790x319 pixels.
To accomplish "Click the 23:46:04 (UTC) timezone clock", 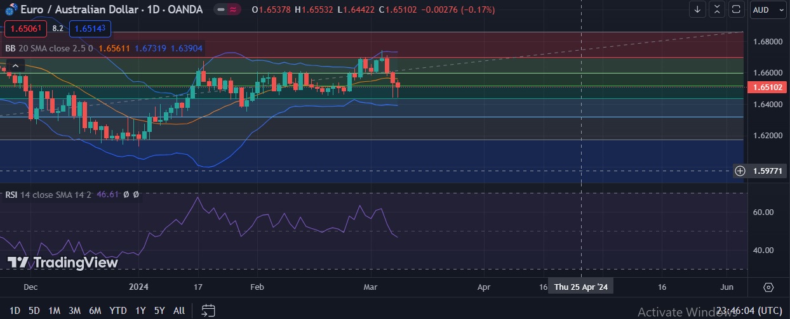I will [750, 310].
